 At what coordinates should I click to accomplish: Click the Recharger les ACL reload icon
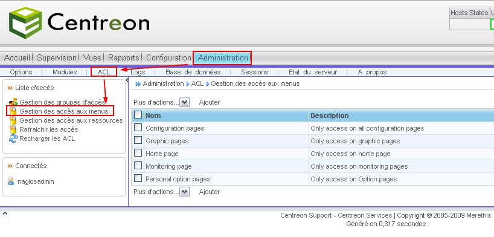click(13, 138)
